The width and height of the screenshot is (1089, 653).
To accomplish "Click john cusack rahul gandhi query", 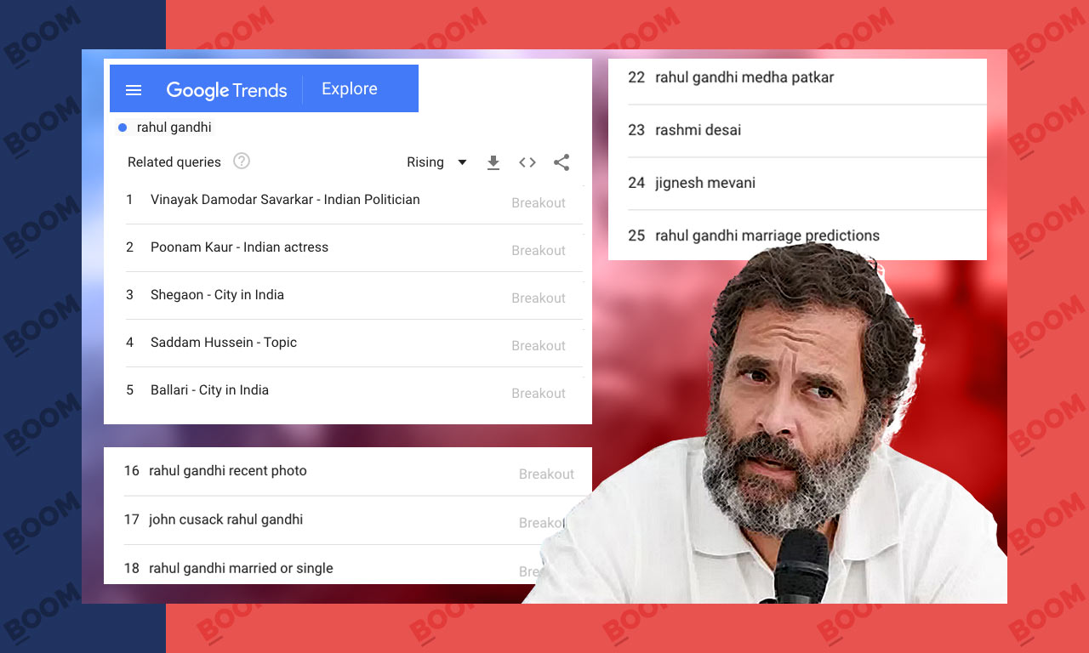I will click(x=225, y=520).
